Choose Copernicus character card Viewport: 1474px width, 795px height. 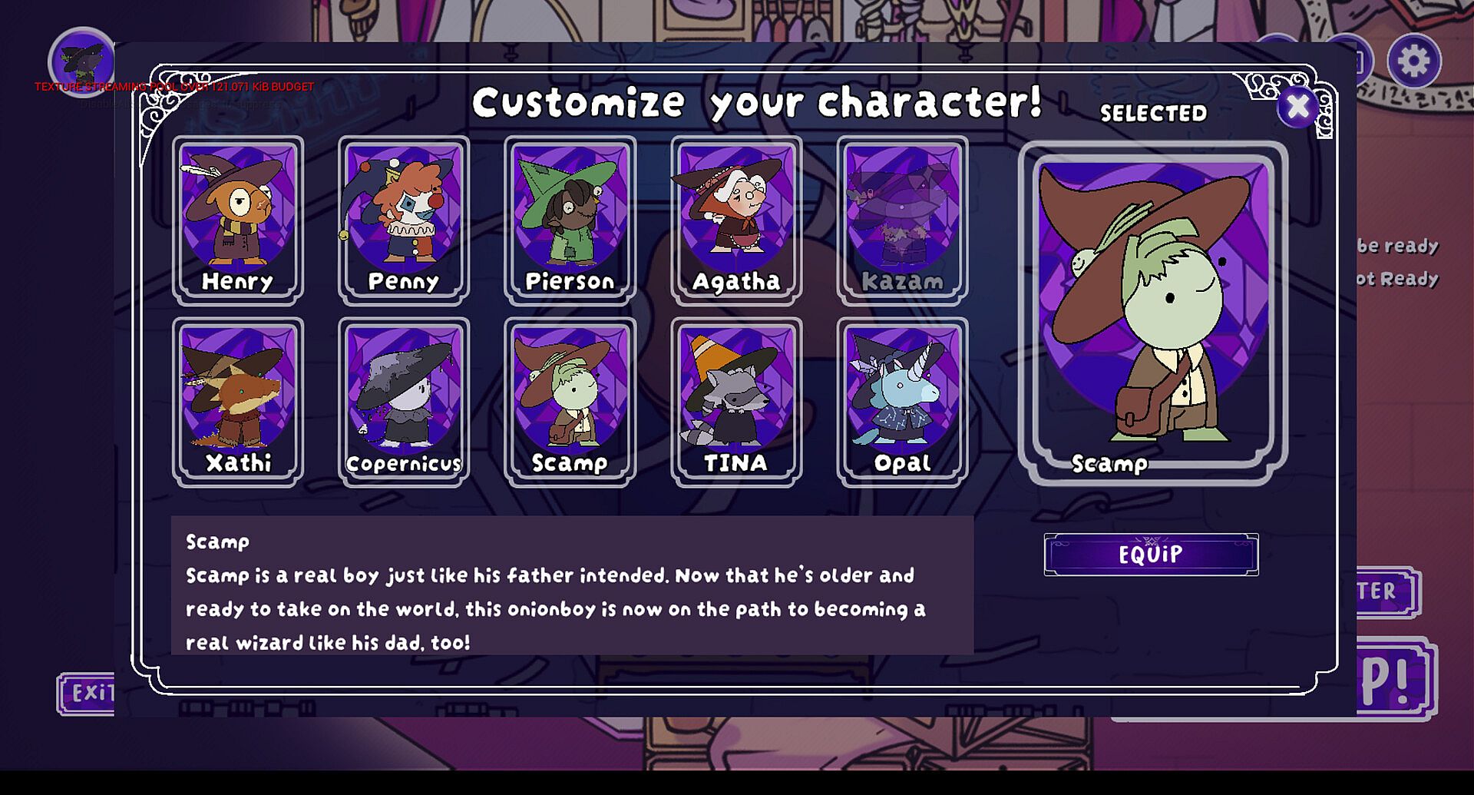click(404, 402)
